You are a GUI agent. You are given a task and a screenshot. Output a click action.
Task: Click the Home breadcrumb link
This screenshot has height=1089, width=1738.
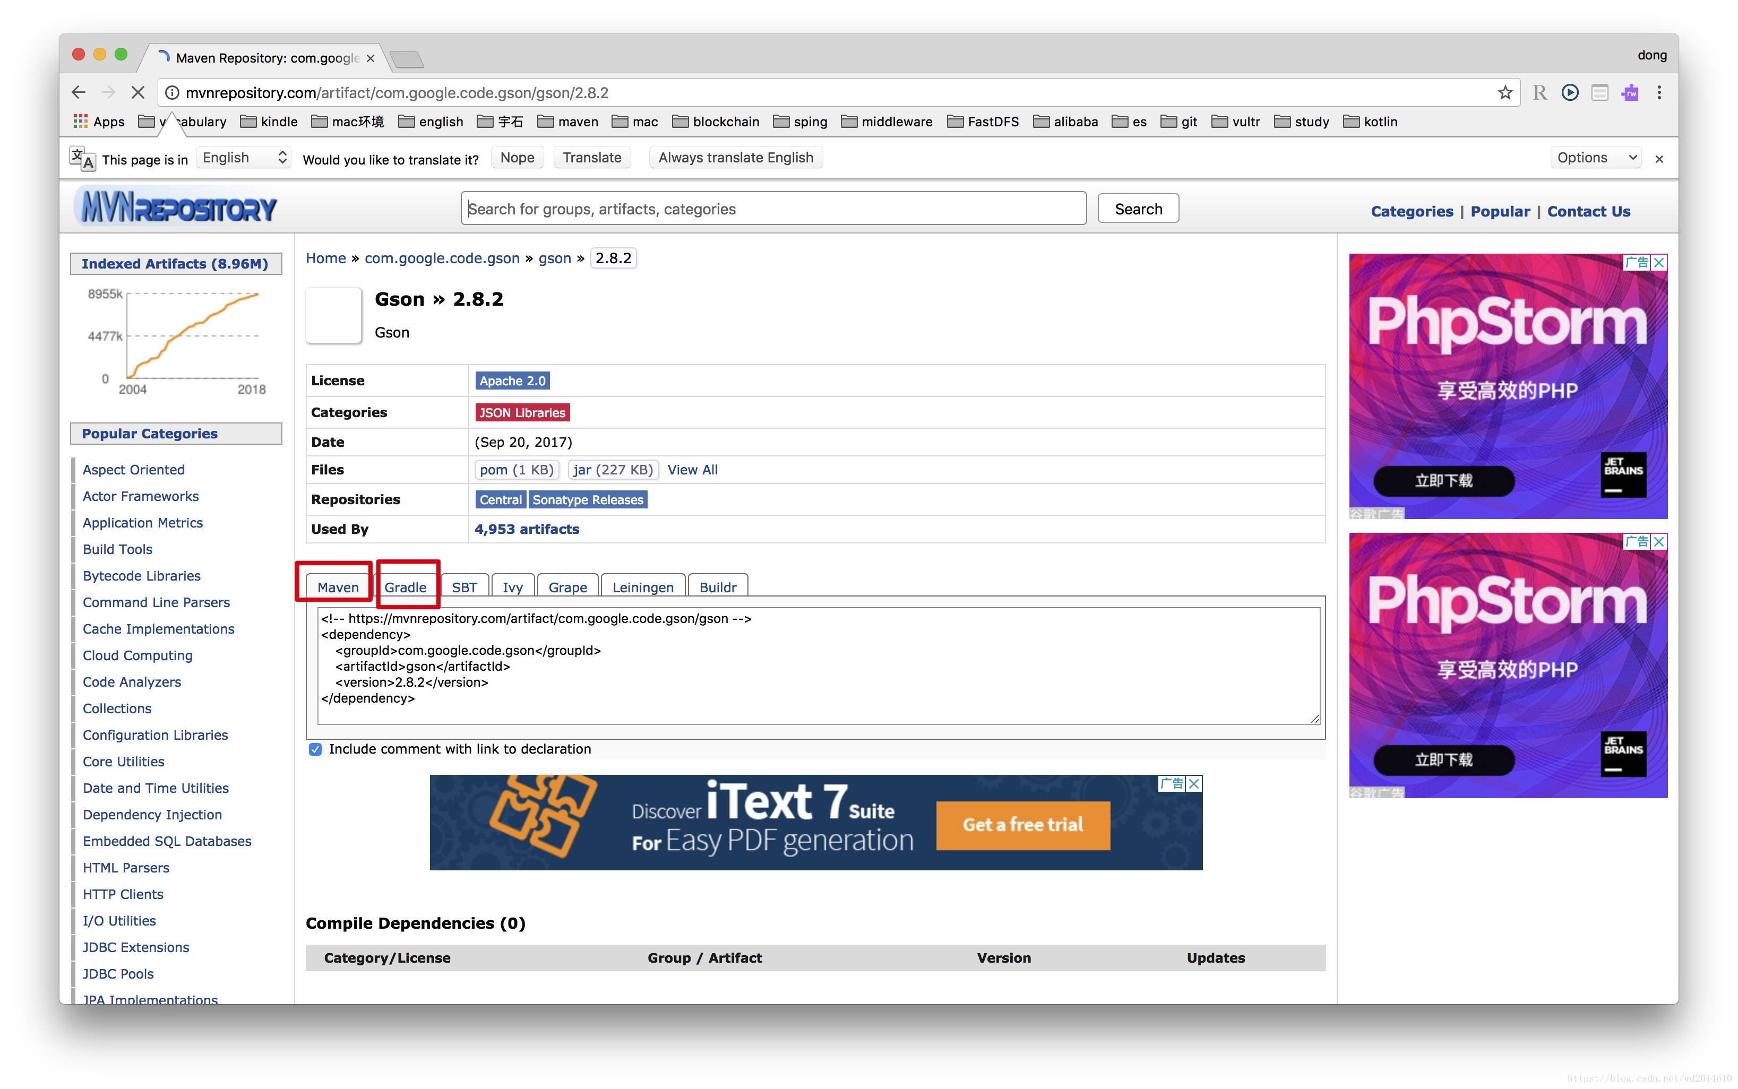(325, 258)
